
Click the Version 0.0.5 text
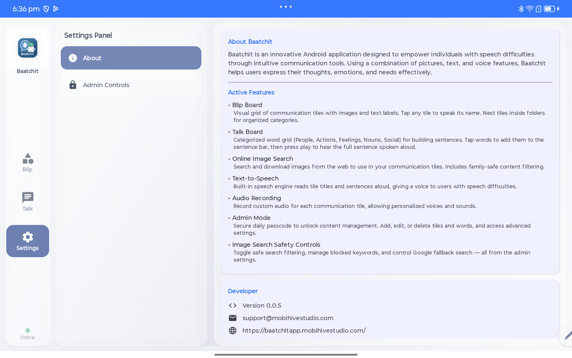262,305
